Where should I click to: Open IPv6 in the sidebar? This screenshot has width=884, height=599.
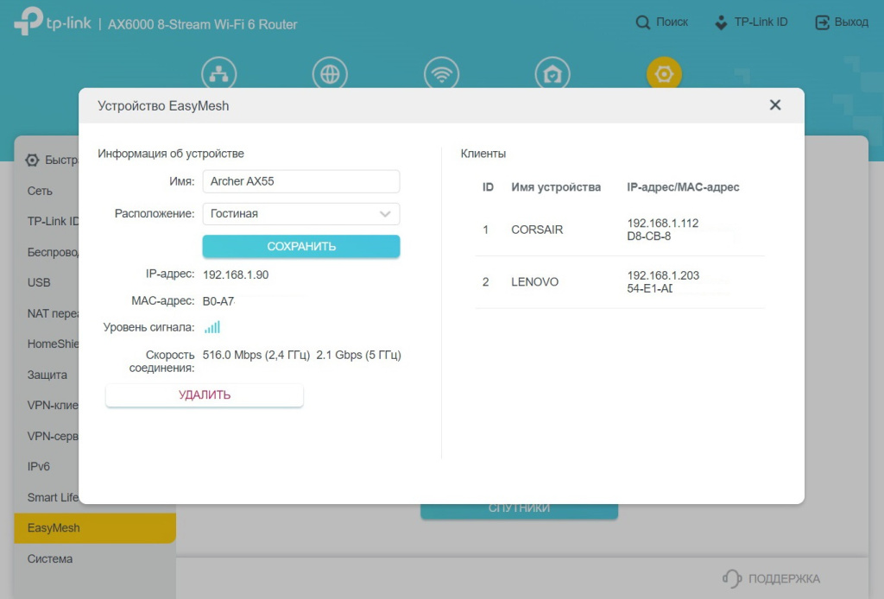(x=39, y=467)
